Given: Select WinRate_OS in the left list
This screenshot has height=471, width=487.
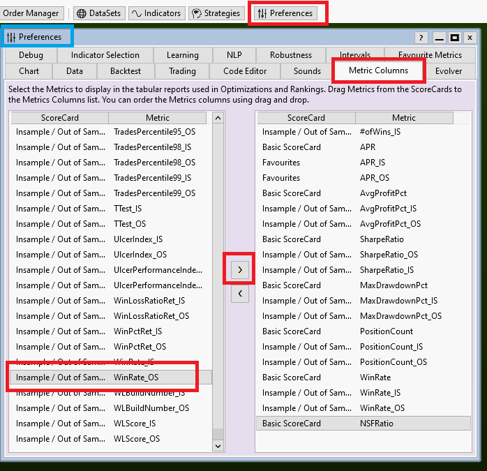Looking at the screenshot, I should (135, 377).
